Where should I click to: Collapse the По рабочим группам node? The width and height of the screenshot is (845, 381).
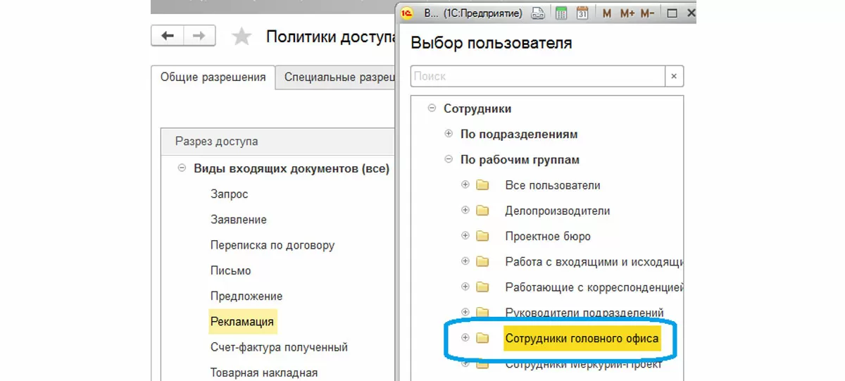449,160
